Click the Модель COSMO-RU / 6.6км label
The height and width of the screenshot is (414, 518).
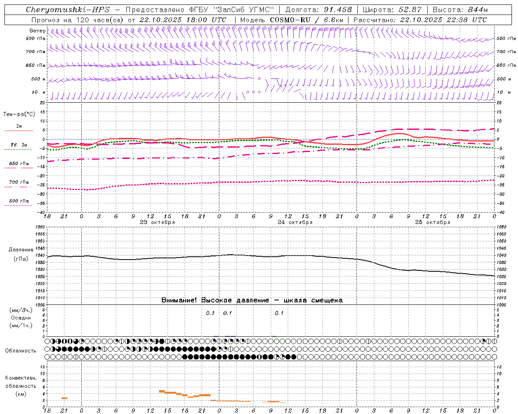pos(291,20)
